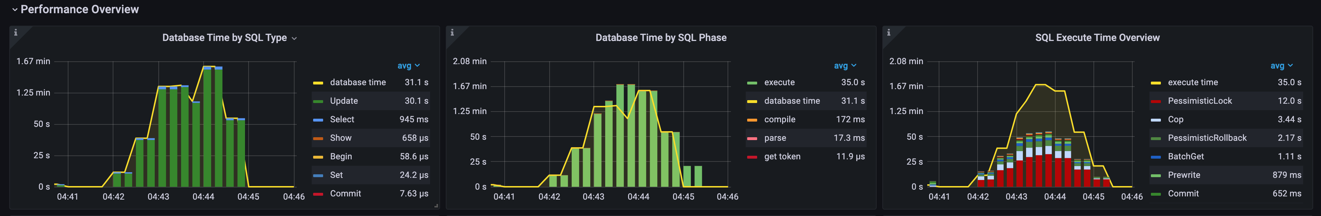Click the orange compile series color icon
Screen dimensions: 1321x216
pyautogui.click(x=752, y=120)
